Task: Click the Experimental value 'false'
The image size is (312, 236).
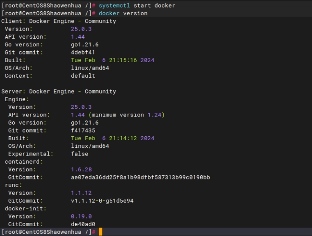Action: pos(80,154)
